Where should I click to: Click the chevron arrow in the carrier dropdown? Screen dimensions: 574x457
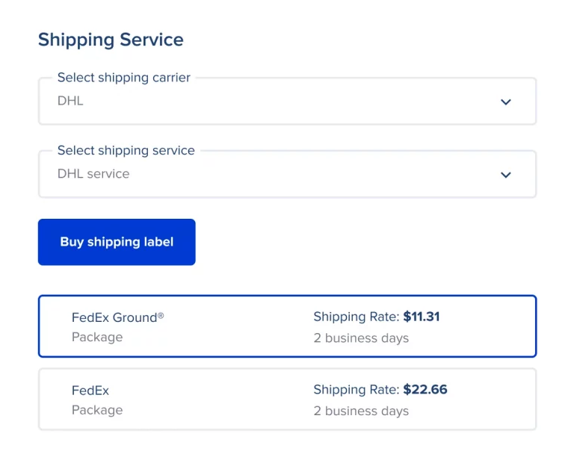(x=506, y=102)
